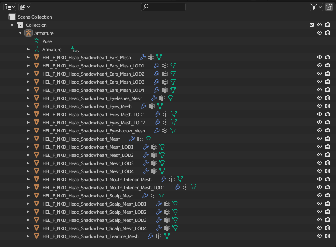336x247 pixels.
Task: Click the green armature data icon
Action: click(37, 49)
